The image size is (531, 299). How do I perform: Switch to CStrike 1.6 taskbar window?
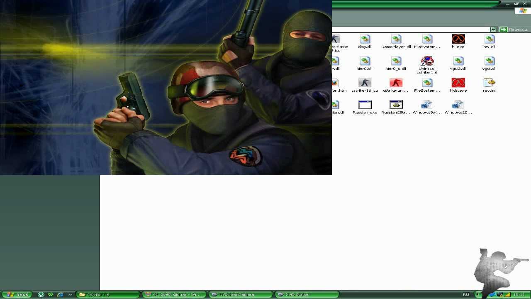pyautogui.click(x=108, y=294)
